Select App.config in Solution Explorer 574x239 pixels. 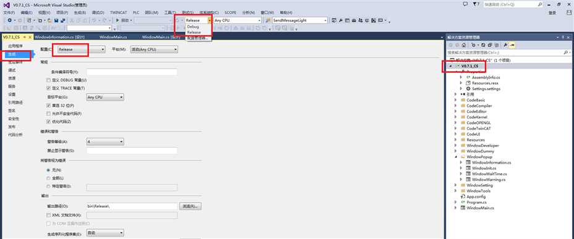click(476, 196)
